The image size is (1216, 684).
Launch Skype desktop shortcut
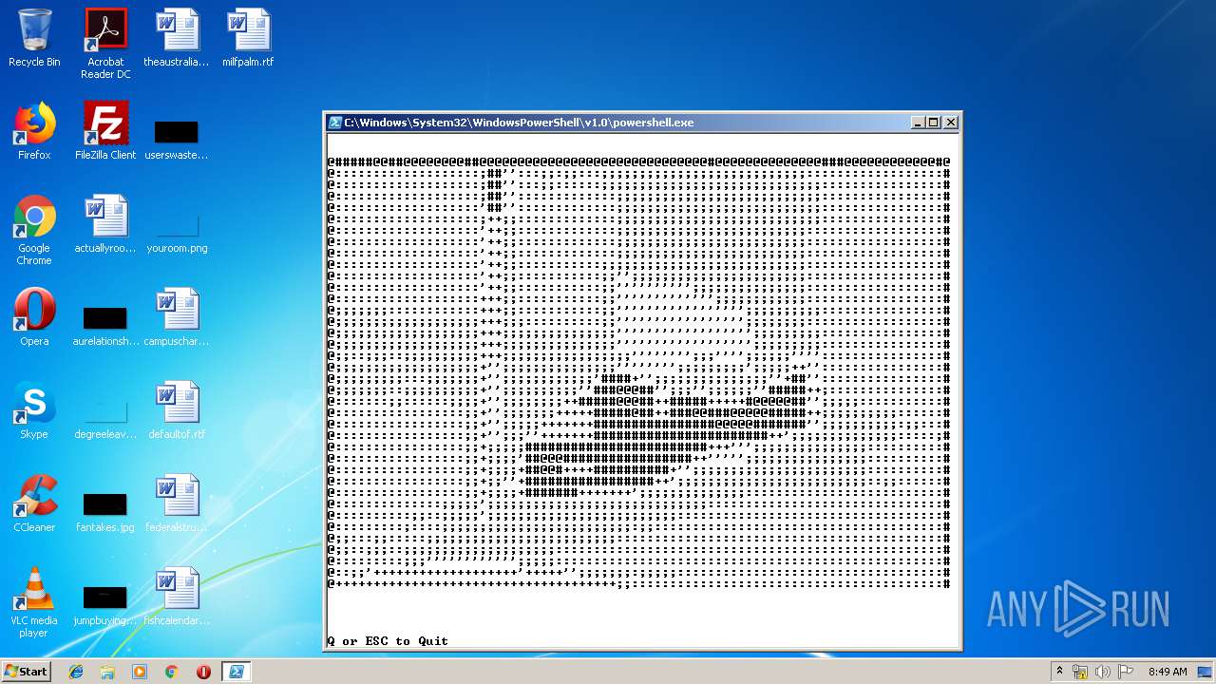click(34, 410)
